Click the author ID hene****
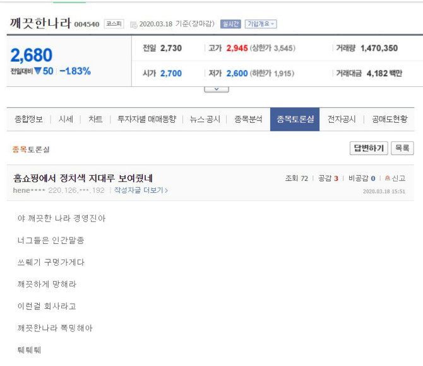 point(29,190)
